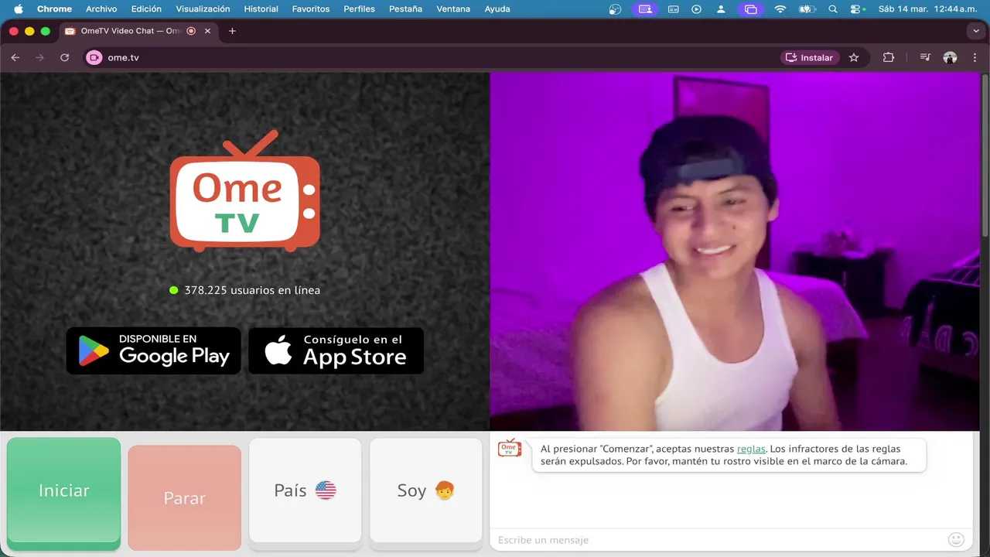Open Control Center in menu bar
The image size is (990, 557).
click(x=855, y=9)
